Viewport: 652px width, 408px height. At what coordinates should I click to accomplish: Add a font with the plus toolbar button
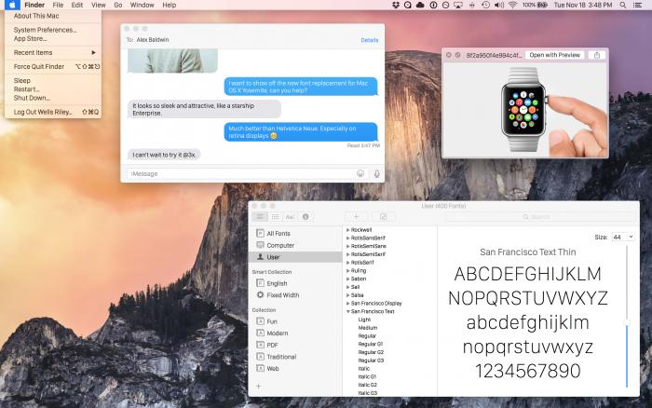click(x=357, y=217)
